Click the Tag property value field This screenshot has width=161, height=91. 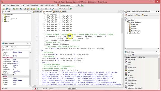pos(21,75)
